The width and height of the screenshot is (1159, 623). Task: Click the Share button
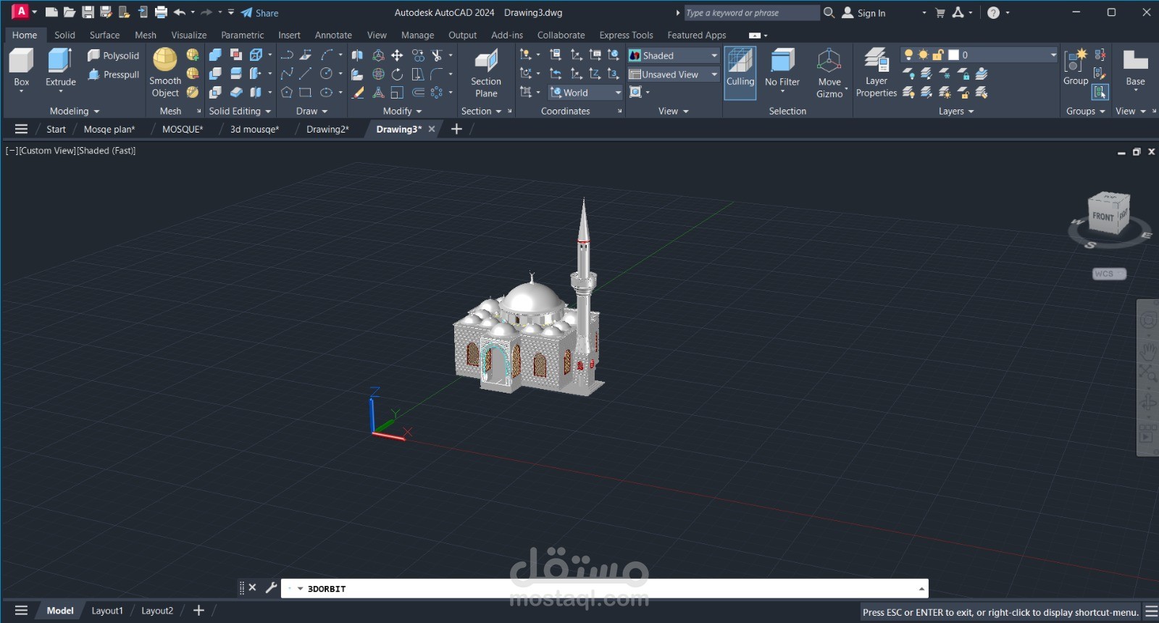260,12
